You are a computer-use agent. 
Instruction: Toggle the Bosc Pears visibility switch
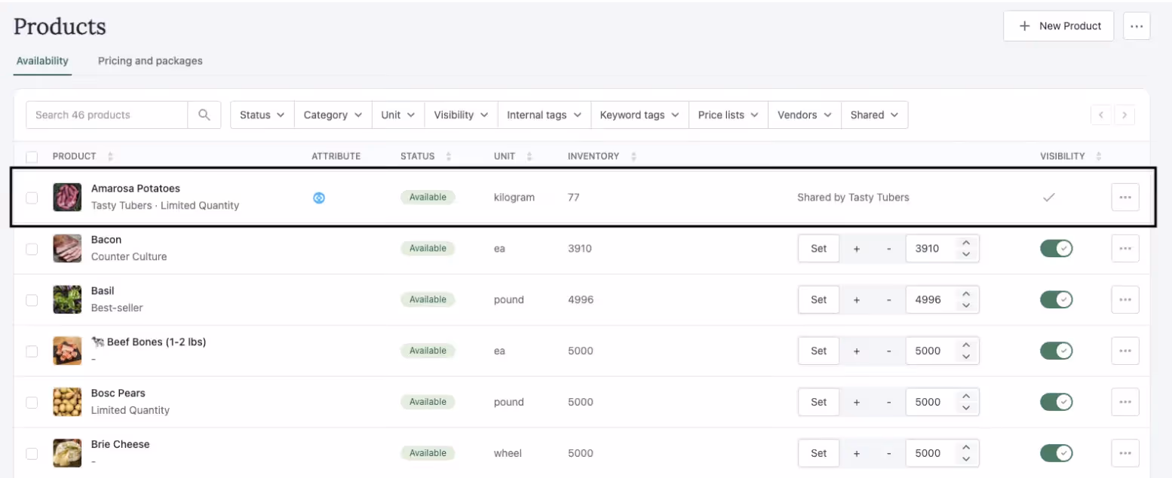point(1056,402)
